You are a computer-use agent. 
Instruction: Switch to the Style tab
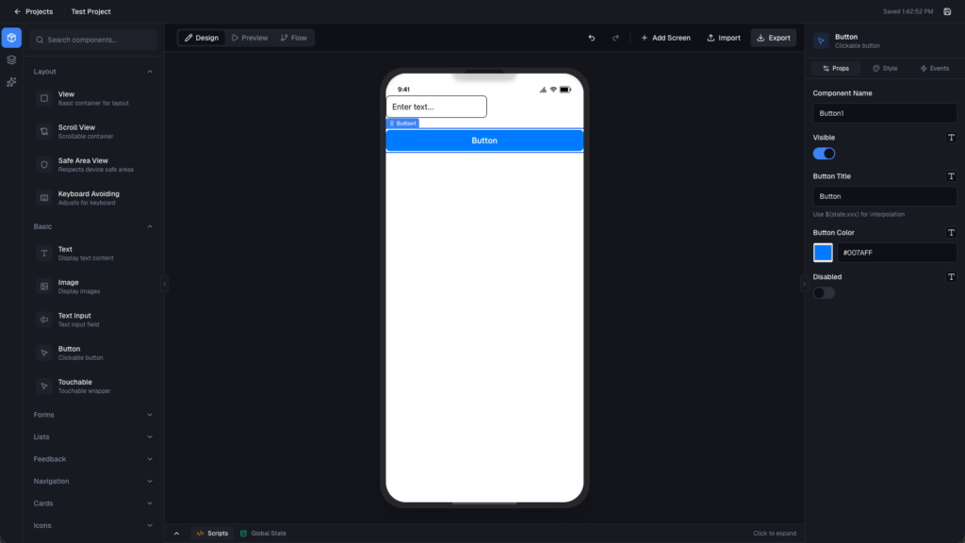click(885, 69)
